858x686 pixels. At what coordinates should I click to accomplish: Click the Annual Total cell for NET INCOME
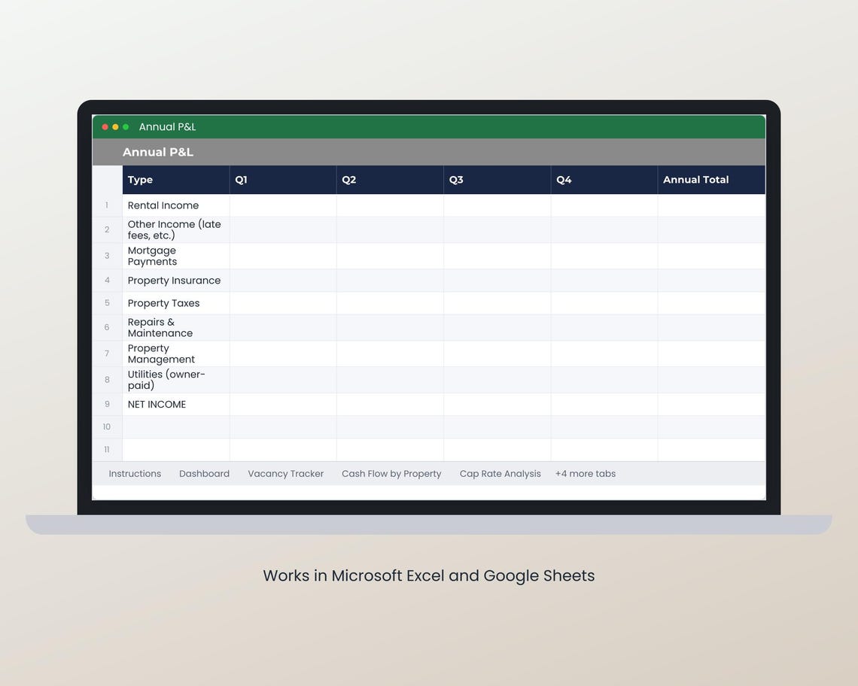click(x=711, y=404)
